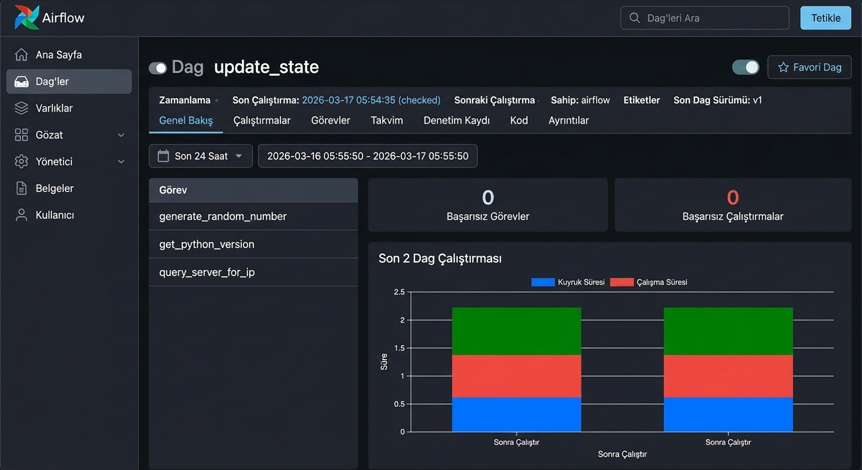This screenshot has height=470, width=862.
Task: Go to Ana Sayfa in sidebar
Action: point(69,54)
